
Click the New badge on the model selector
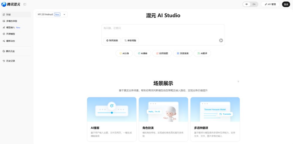pyautogui.click(x=57, y=15)
